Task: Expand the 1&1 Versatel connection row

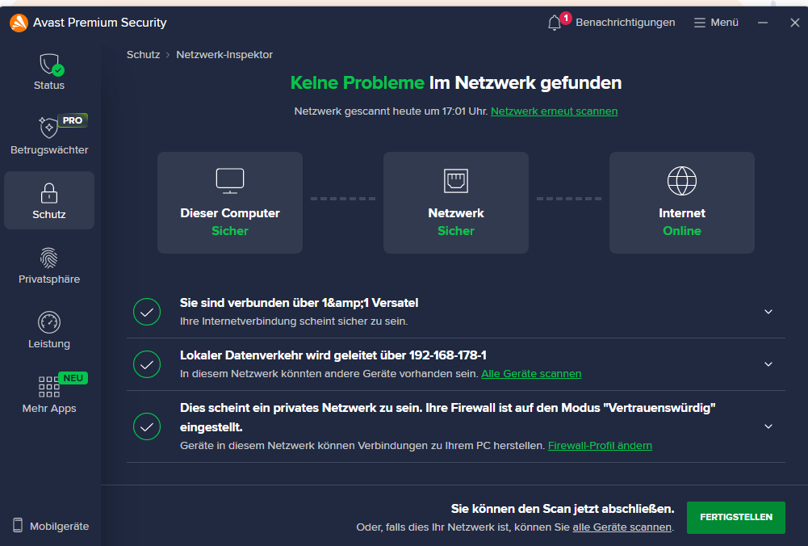Action: click(768, 312)
